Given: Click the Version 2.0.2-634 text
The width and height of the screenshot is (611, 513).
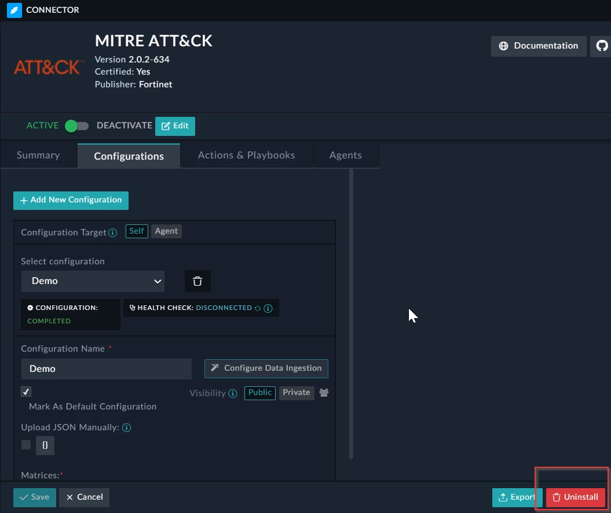Looking at the screenshot, I should click(x=132, y=60).
